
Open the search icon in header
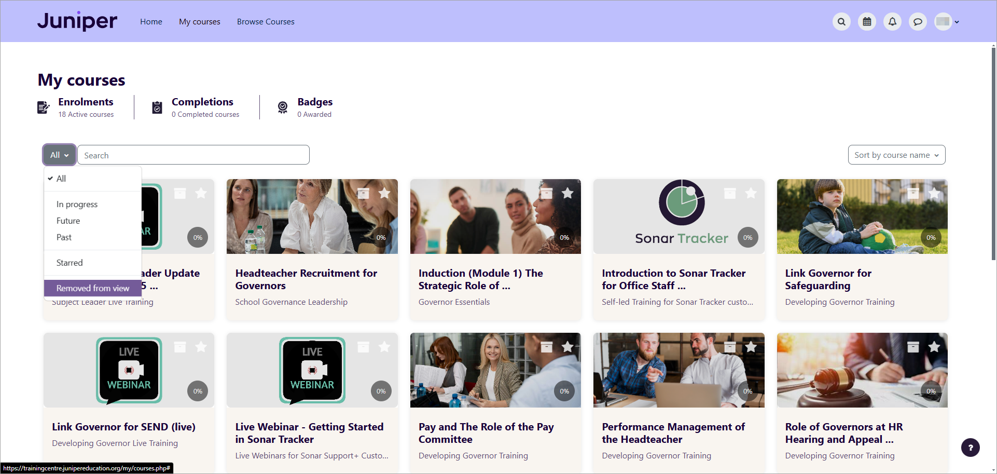click(841, 22)
